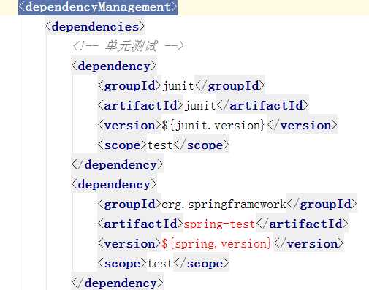369x290 pixels.
Task: Click opening artifactId tag before spring-test
Action: 140,224
